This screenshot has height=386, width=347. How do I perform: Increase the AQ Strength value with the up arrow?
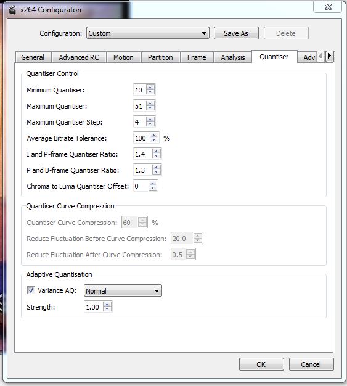(107, 304)
